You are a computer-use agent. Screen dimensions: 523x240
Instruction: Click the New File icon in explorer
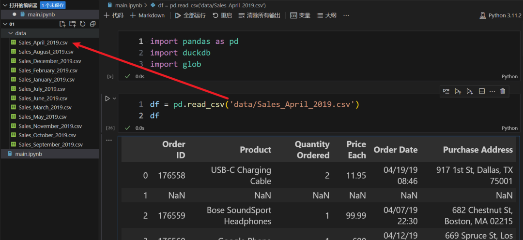[62, 24]
